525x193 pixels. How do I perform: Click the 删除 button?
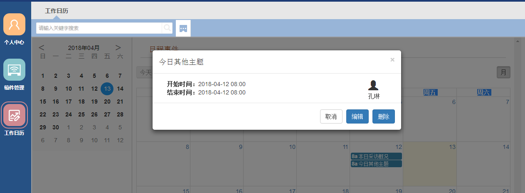384,116
